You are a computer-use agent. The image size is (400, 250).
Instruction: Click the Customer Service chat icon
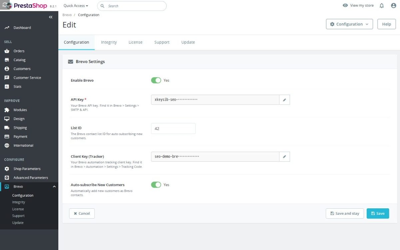(7, 78)
